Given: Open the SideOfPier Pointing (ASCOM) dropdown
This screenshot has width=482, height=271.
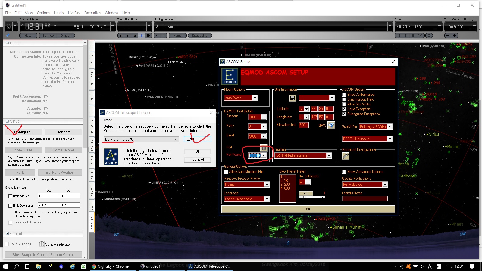Looking at the screenshot, I should click(390, 127).
